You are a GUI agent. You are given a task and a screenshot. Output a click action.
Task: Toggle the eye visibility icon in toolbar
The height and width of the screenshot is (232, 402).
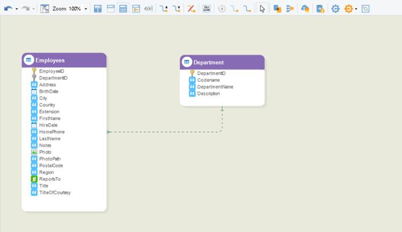[x=149, y=9]
